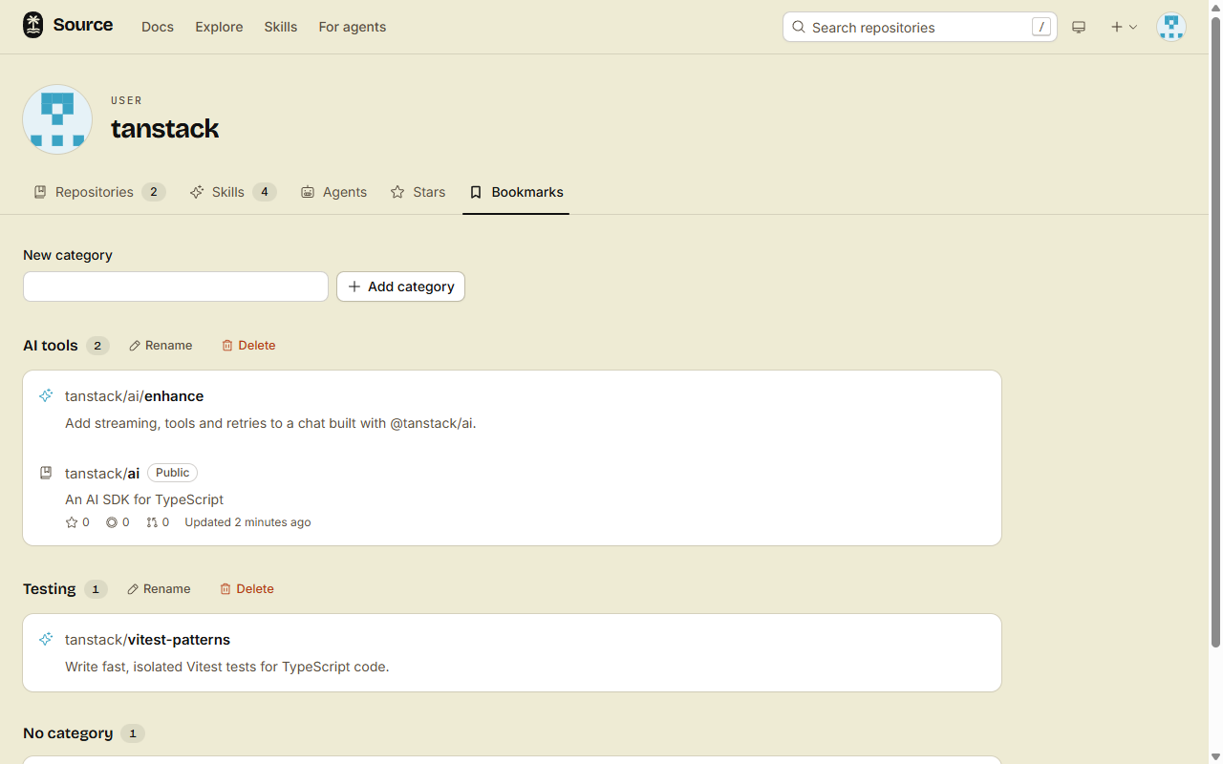Viewport: 1223px width, 764px height.
Task: Open Docs in the top navigation
Action: tap(158, 27)
